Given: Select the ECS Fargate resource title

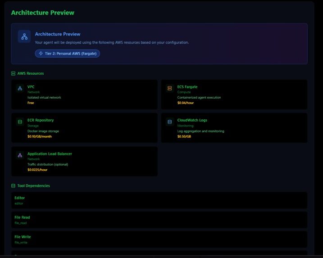Looking at the screenshot, I should coord(187,87).
